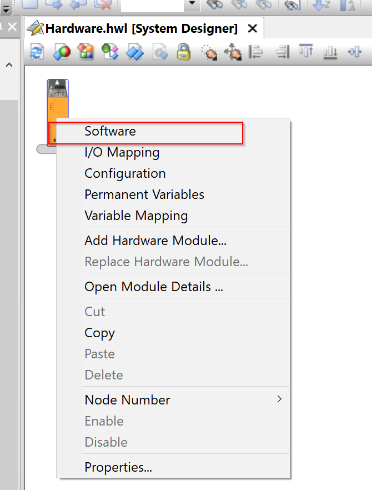Select the move hand tool with arrows

coord(233,52)
